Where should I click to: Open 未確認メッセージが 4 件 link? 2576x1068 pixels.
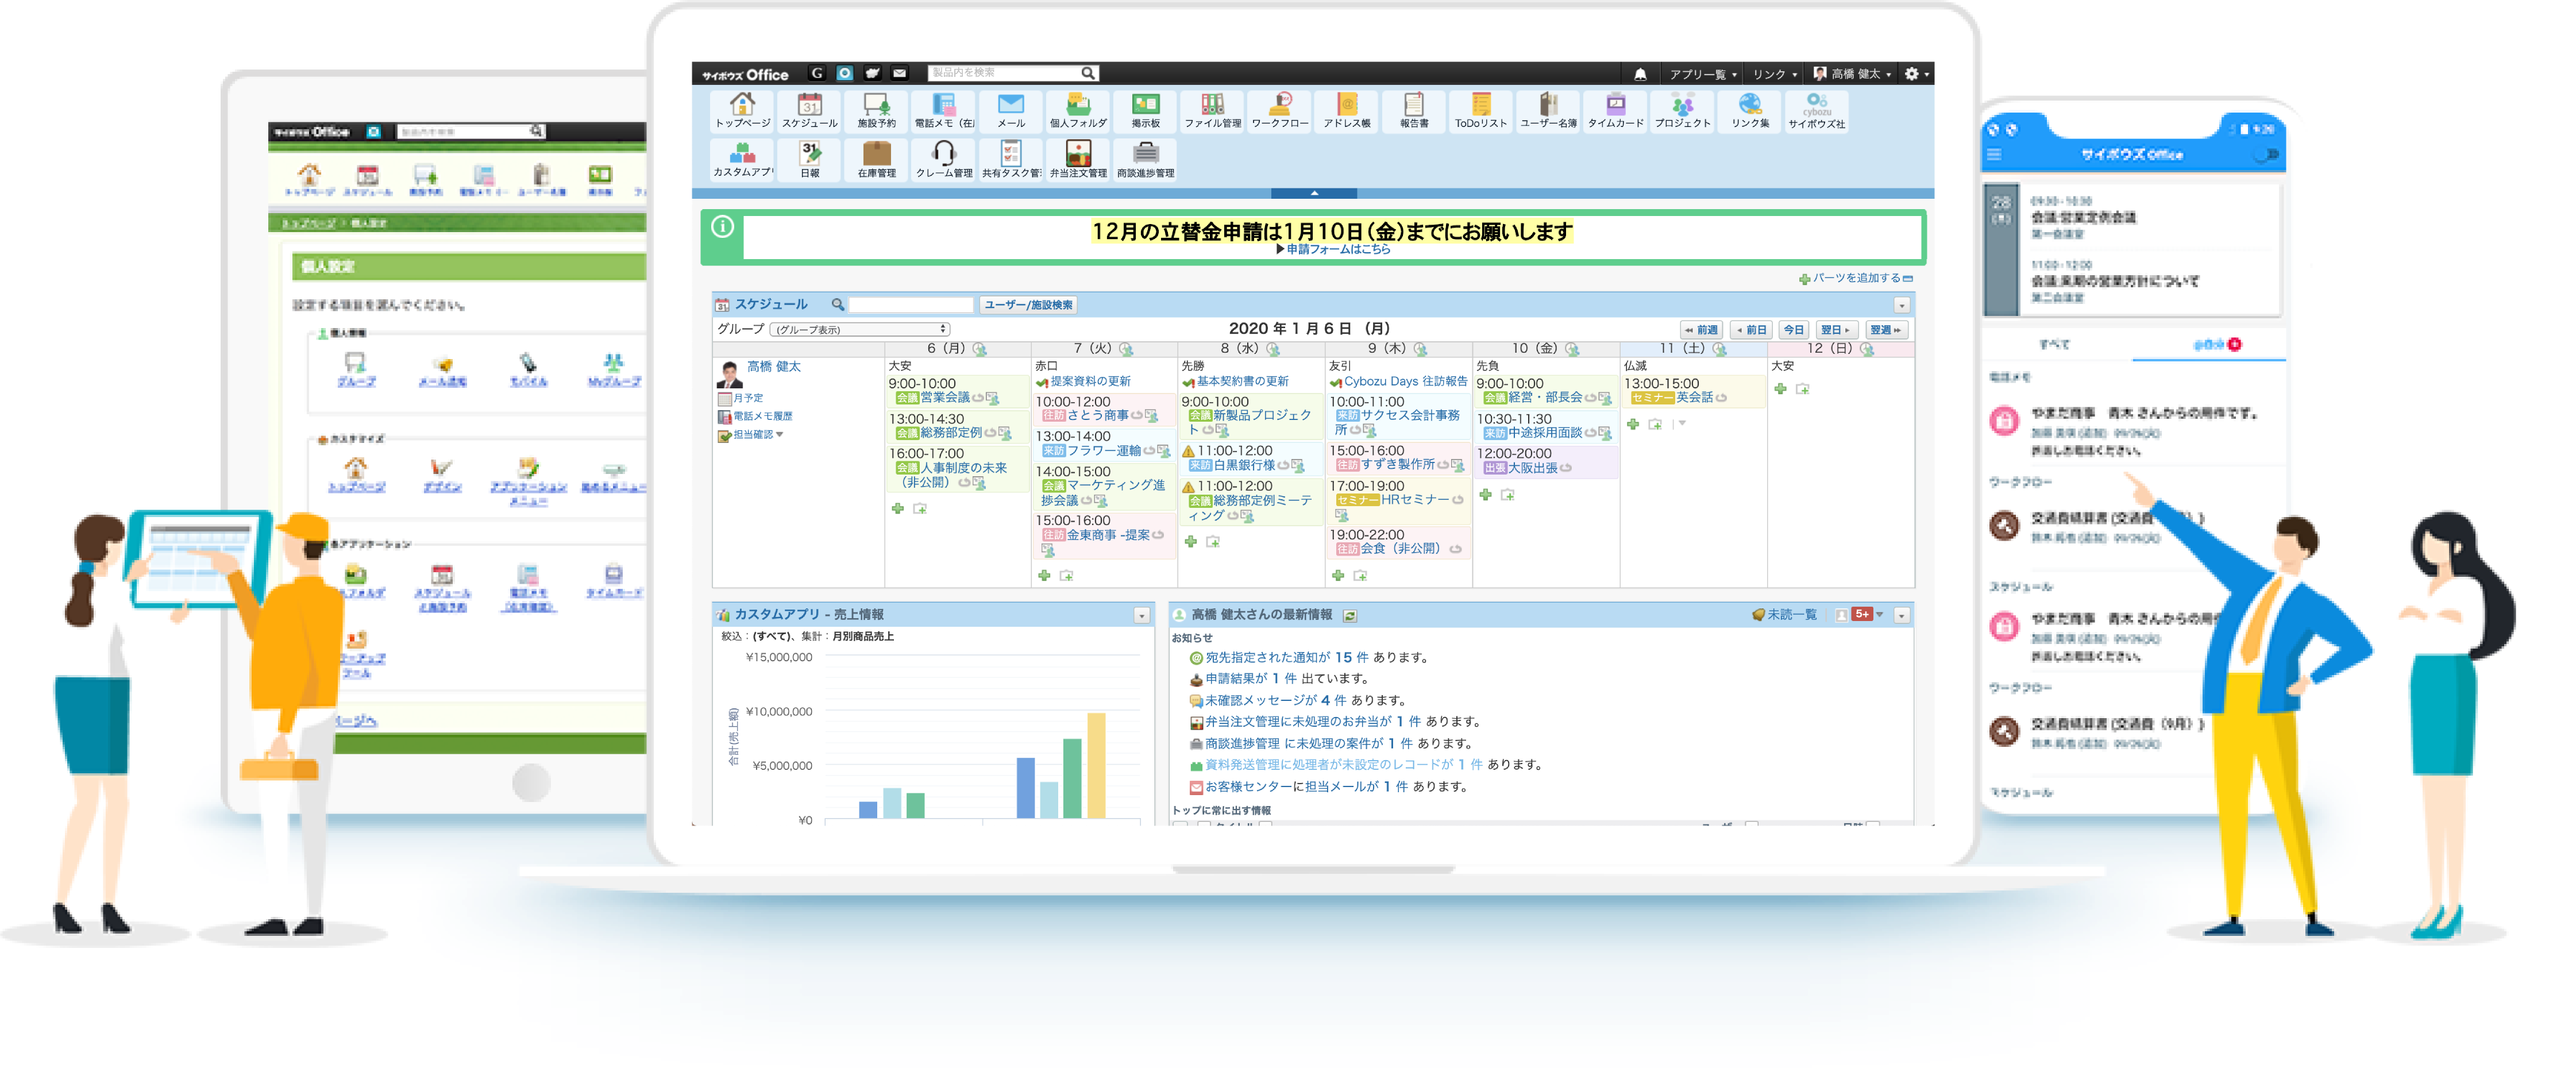pyautogui.click(x=1275, y=700)
